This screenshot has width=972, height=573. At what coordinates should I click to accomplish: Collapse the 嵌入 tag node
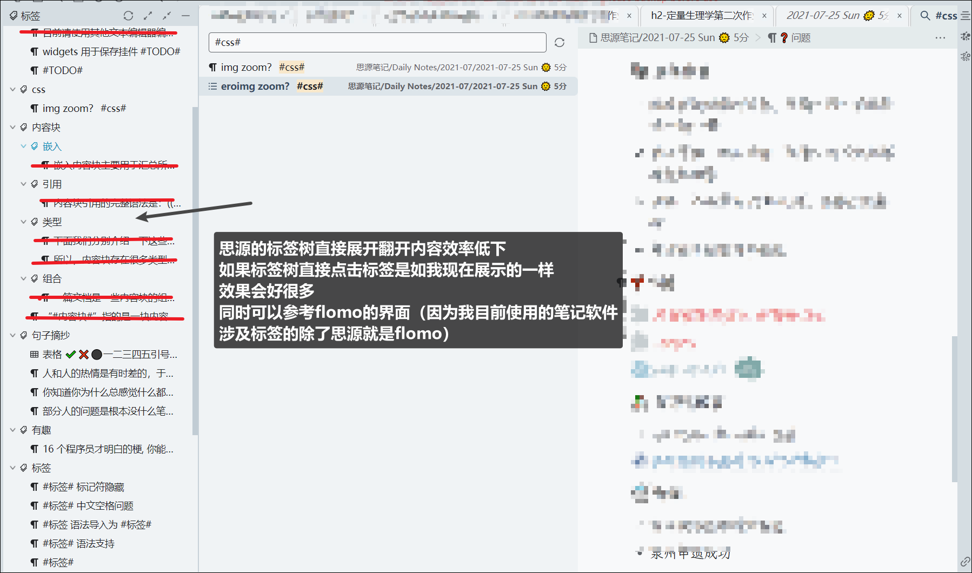[x=23, y=146]
